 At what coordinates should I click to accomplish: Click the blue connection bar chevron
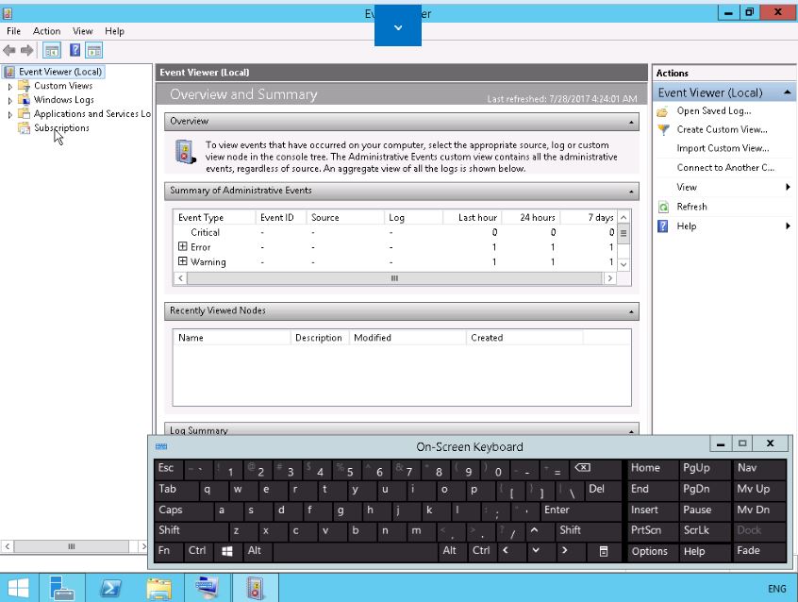tap(398, 27)
